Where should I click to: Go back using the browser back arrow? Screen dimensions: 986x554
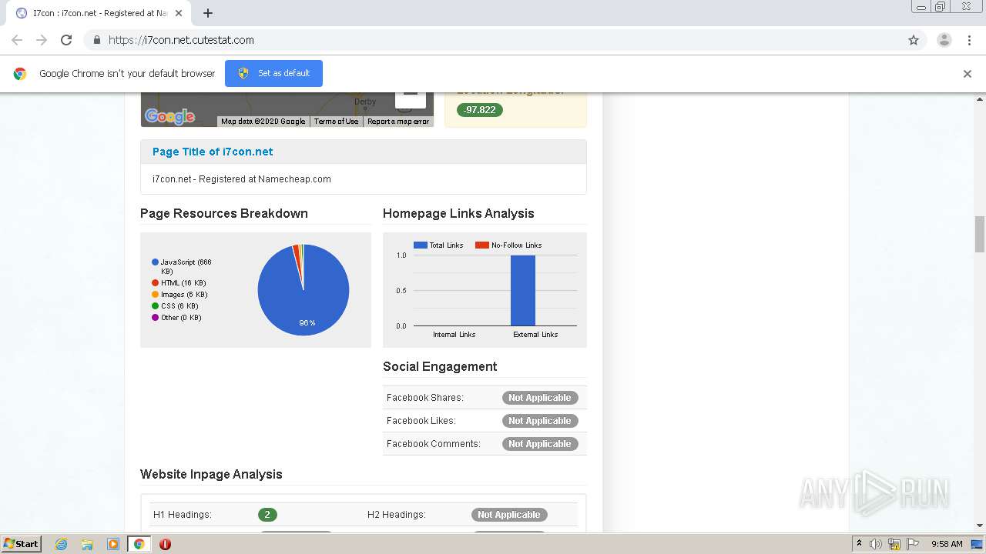pyautogui.click(x=17, y=40)
